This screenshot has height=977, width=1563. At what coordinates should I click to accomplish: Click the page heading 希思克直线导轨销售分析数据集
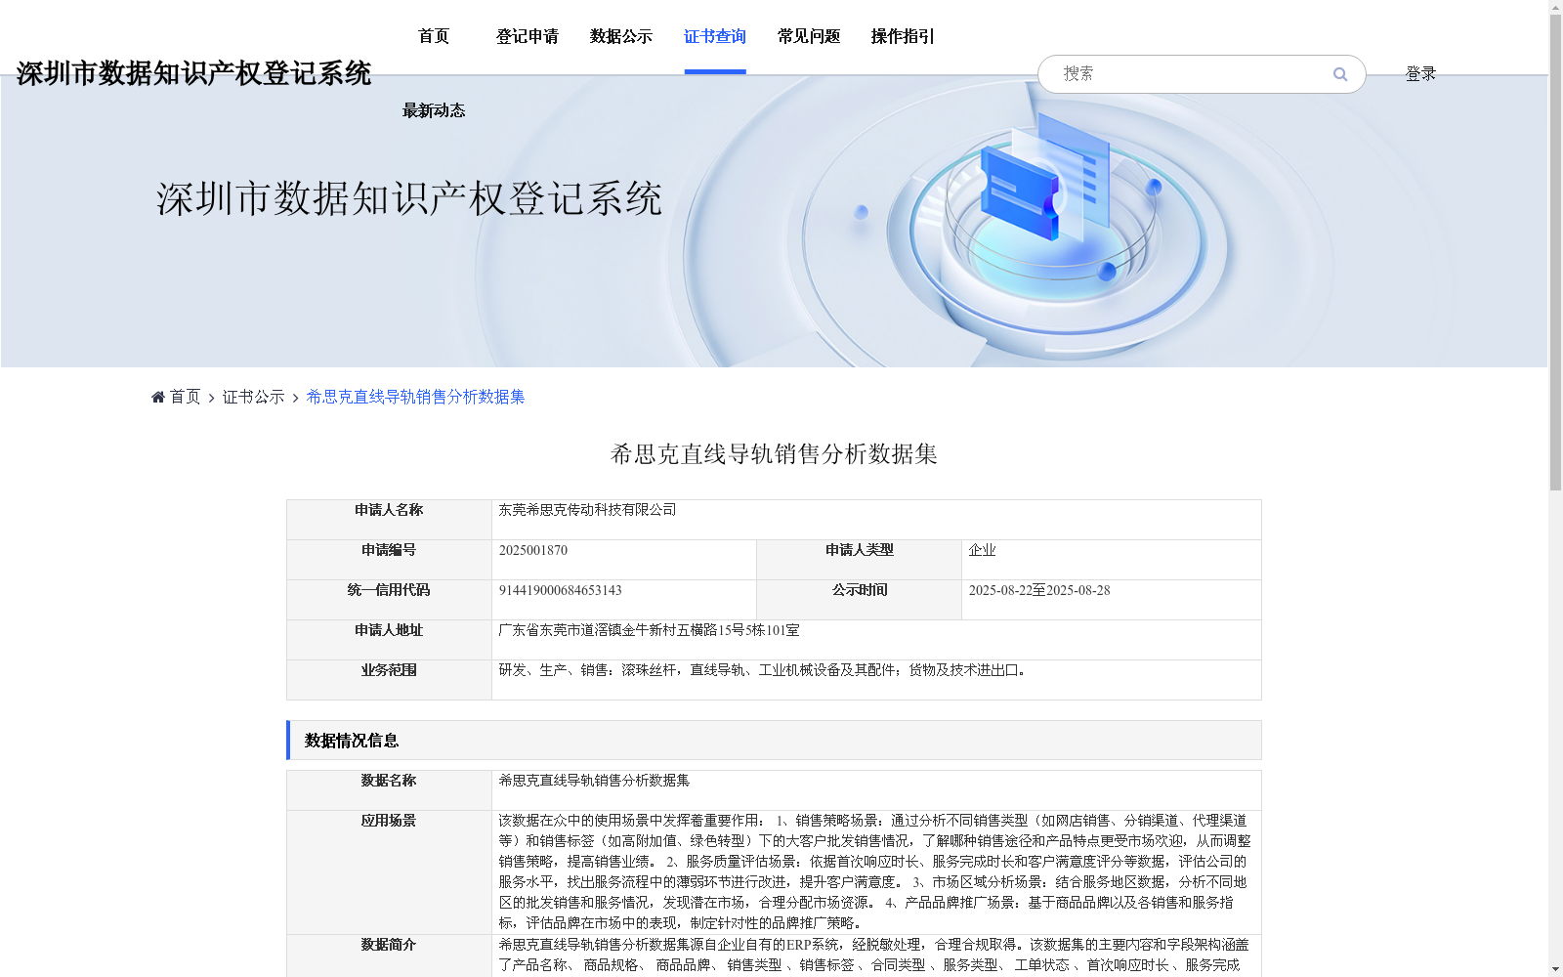pyautogui.click(x=774, y=454)
